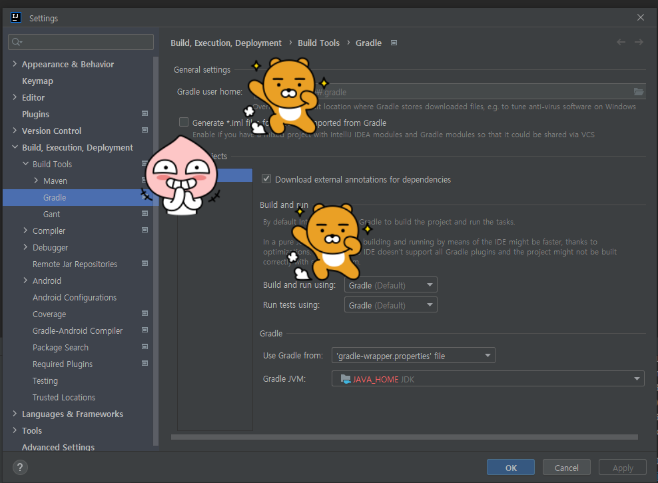Image resolution: width=658 pixels, height=483 pixels.
Task: Open Gradle-Android Compiler settings
Action: point(78,330)
